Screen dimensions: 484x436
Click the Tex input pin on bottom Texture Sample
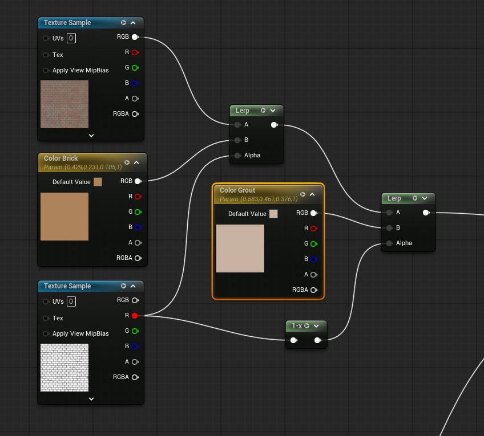coord(46,318)
